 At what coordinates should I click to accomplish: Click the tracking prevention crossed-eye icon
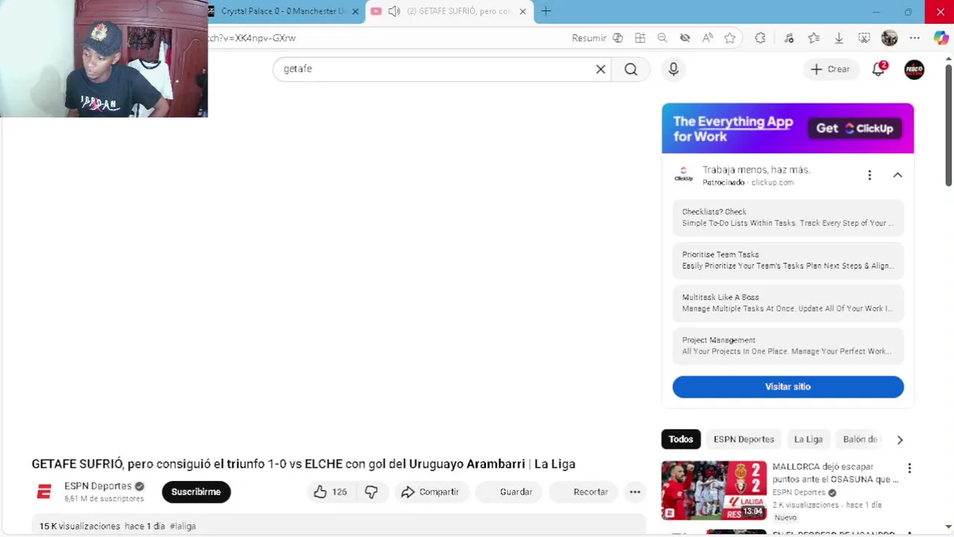coord(685,38)
